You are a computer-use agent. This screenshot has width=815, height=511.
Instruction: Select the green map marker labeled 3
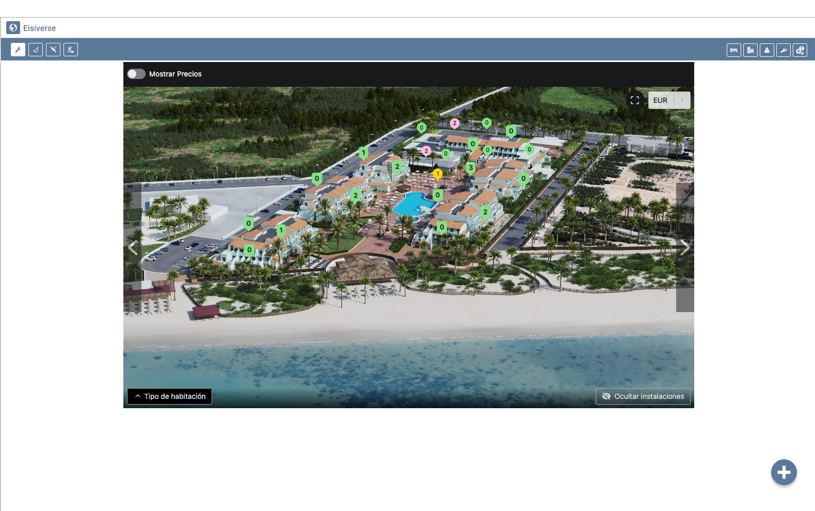click(x=471, y=168)
